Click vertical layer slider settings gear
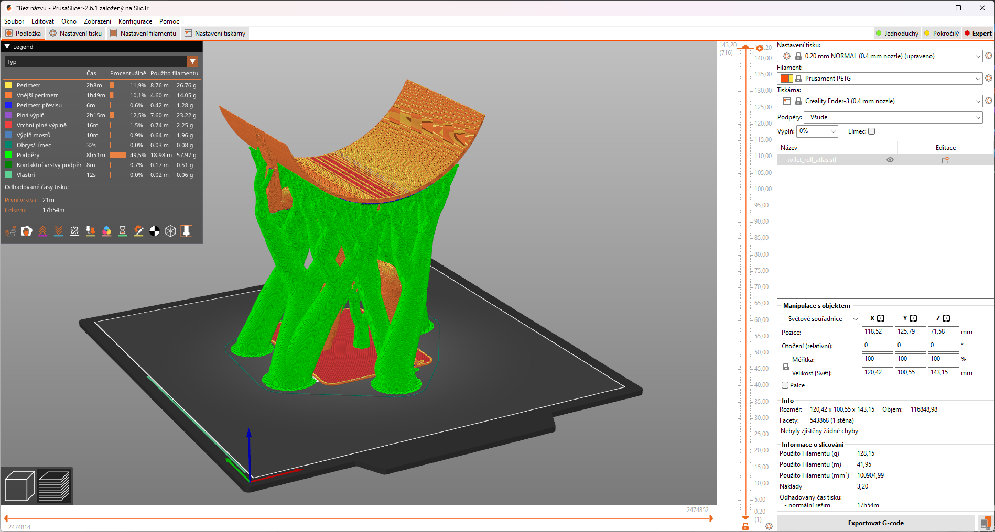The height and width of the screenshot is (532, 995). [x=769, y=526]
